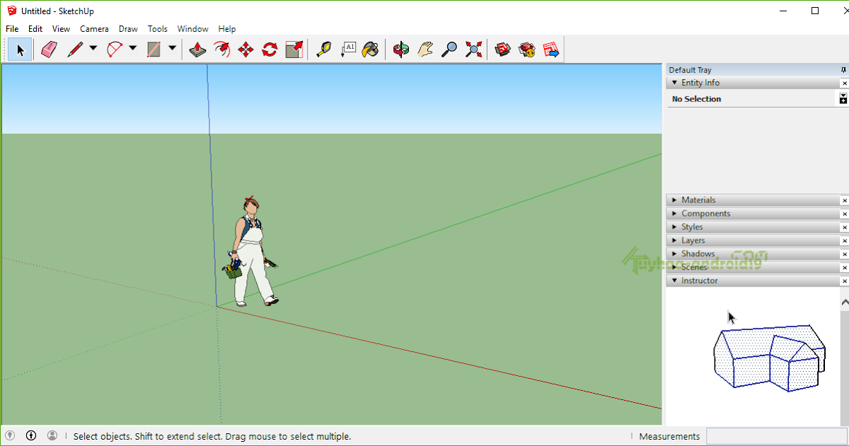This screenshot has width=849, height=446.
Task: Select the Move tool with red arrows
Action: click(x=246, y=50)
